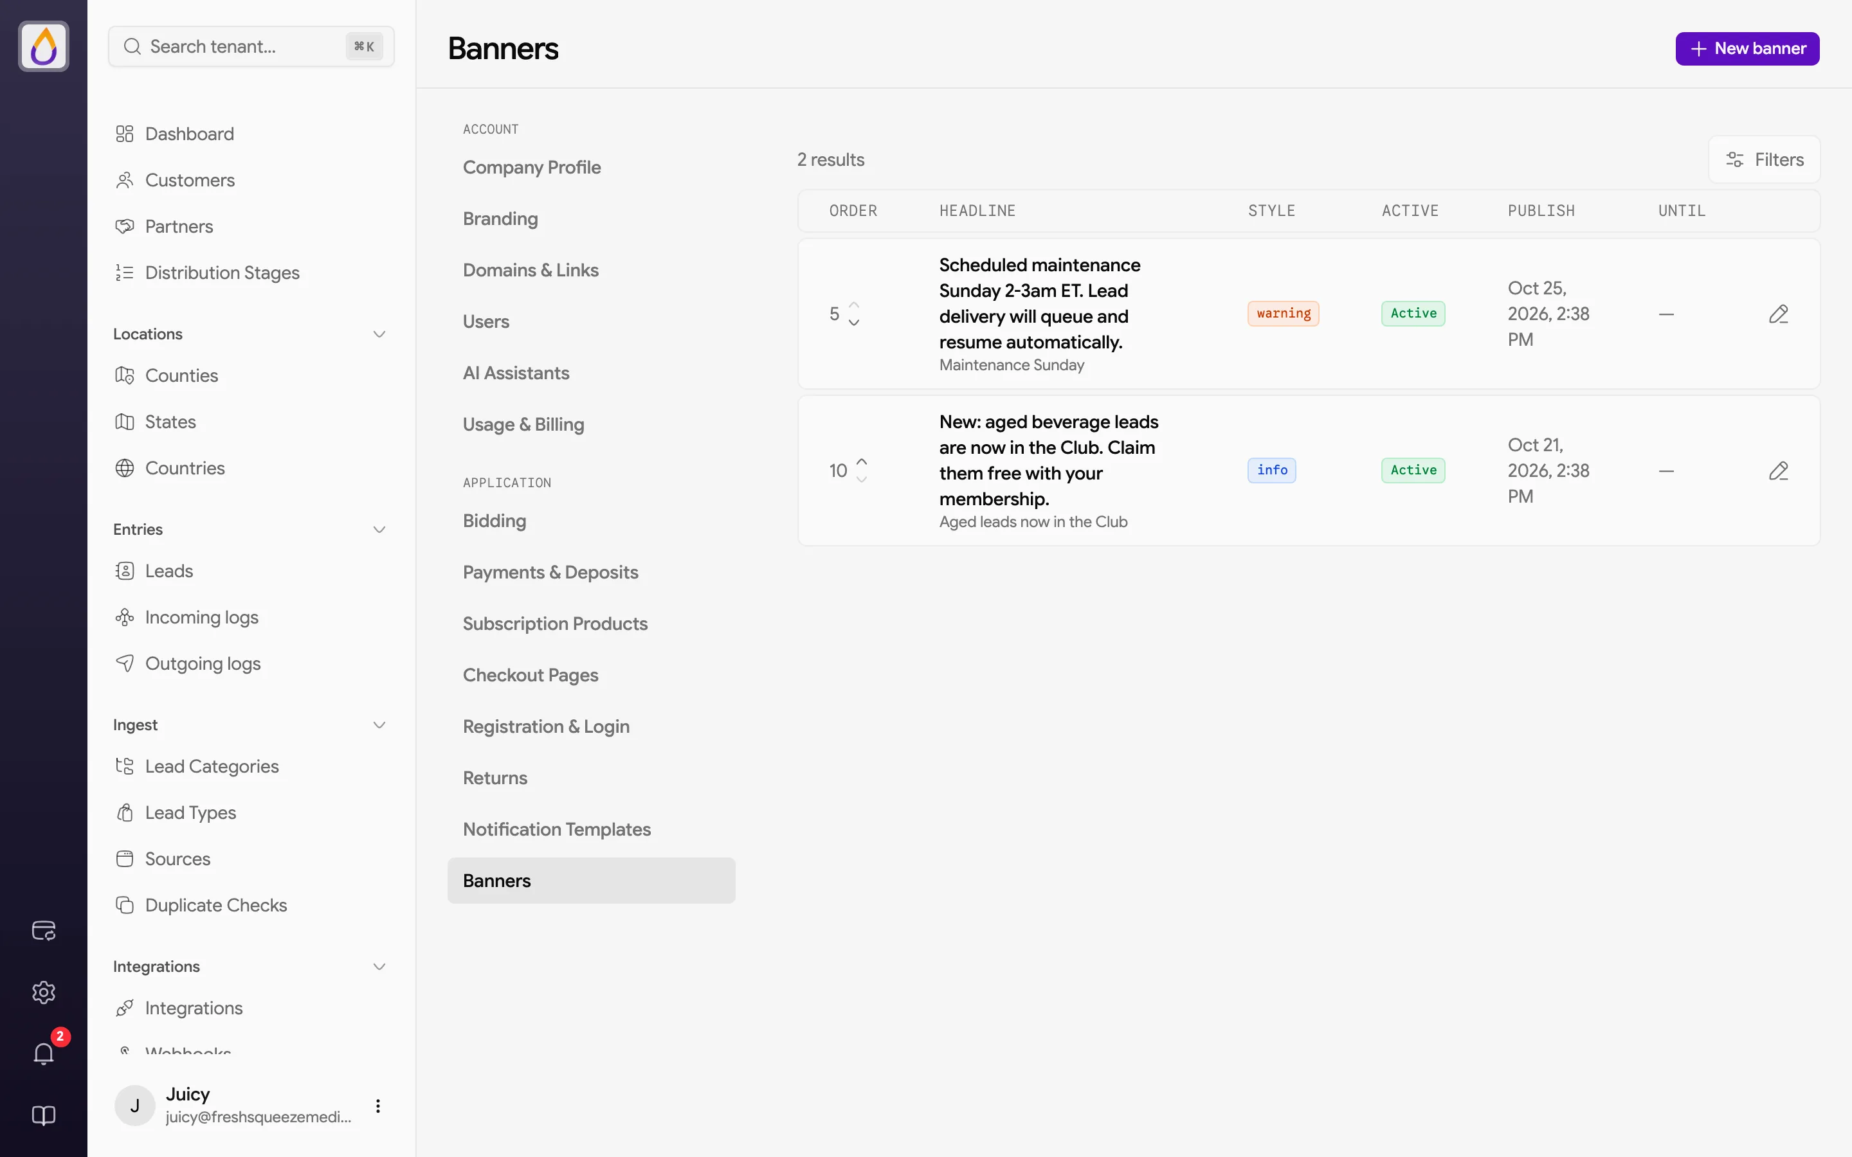Click the Leads contact icon
This screenshot has width=1852, height=1157.
[125, 571]
